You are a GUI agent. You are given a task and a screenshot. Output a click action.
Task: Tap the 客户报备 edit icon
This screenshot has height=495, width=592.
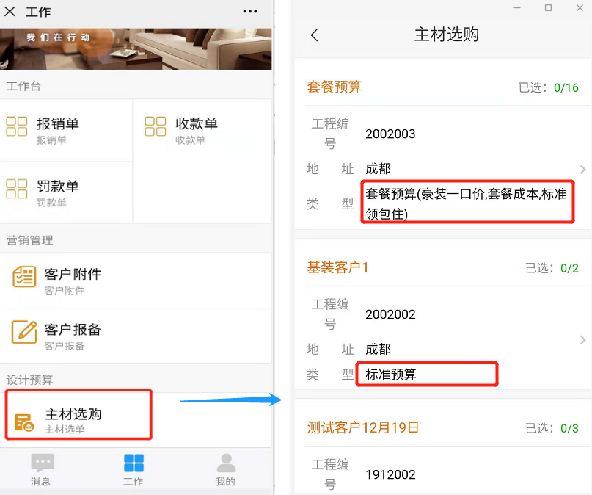(24, 332)
